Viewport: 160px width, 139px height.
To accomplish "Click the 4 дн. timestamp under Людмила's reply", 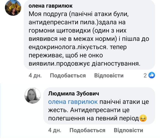I will pyautogui.click(x=54, y=130).
